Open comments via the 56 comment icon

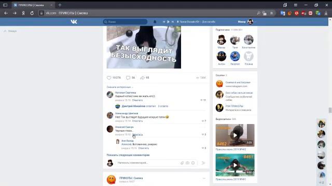128,78
